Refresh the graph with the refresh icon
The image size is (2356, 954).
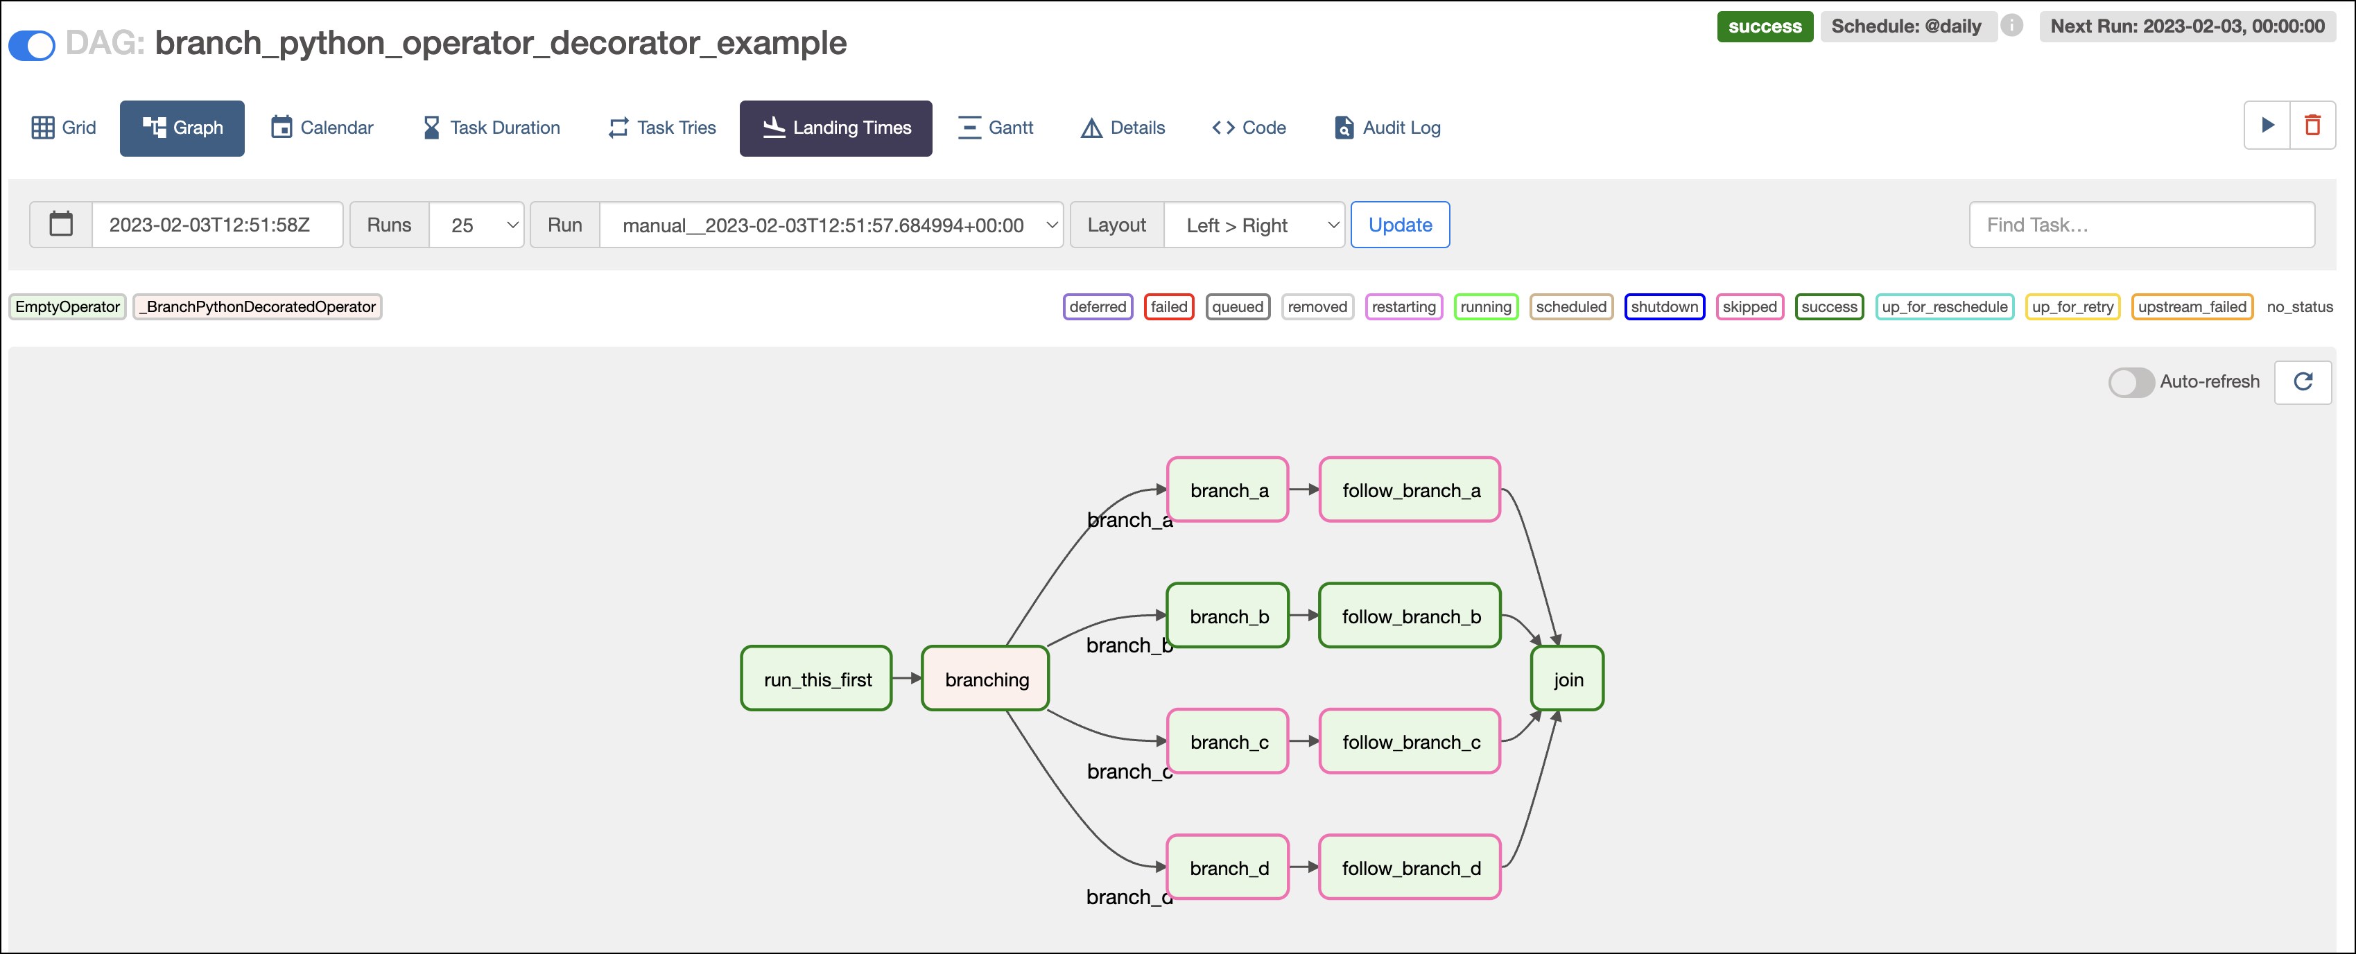[x=2303, y=381]
